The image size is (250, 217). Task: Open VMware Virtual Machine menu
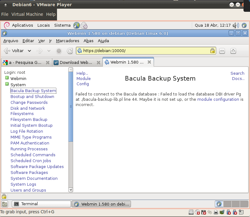27,14
